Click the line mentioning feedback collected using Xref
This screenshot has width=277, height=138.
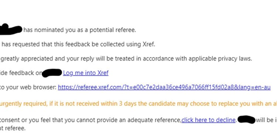point(78,45)
